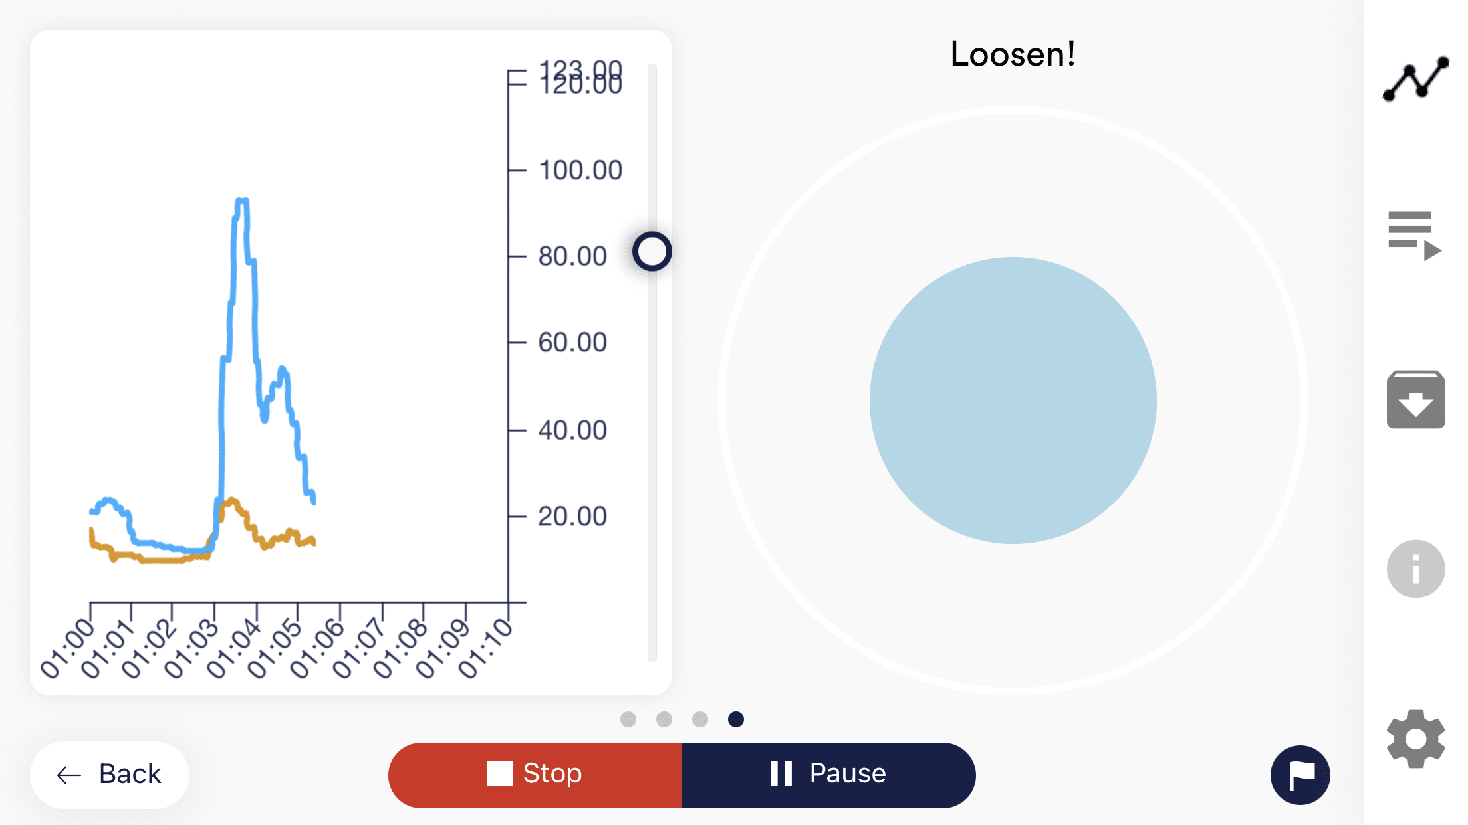This screenshot has height=825, width=1468.
Task: Click the "Loosen!" heading text
Action: click(x=1013, y=54)
